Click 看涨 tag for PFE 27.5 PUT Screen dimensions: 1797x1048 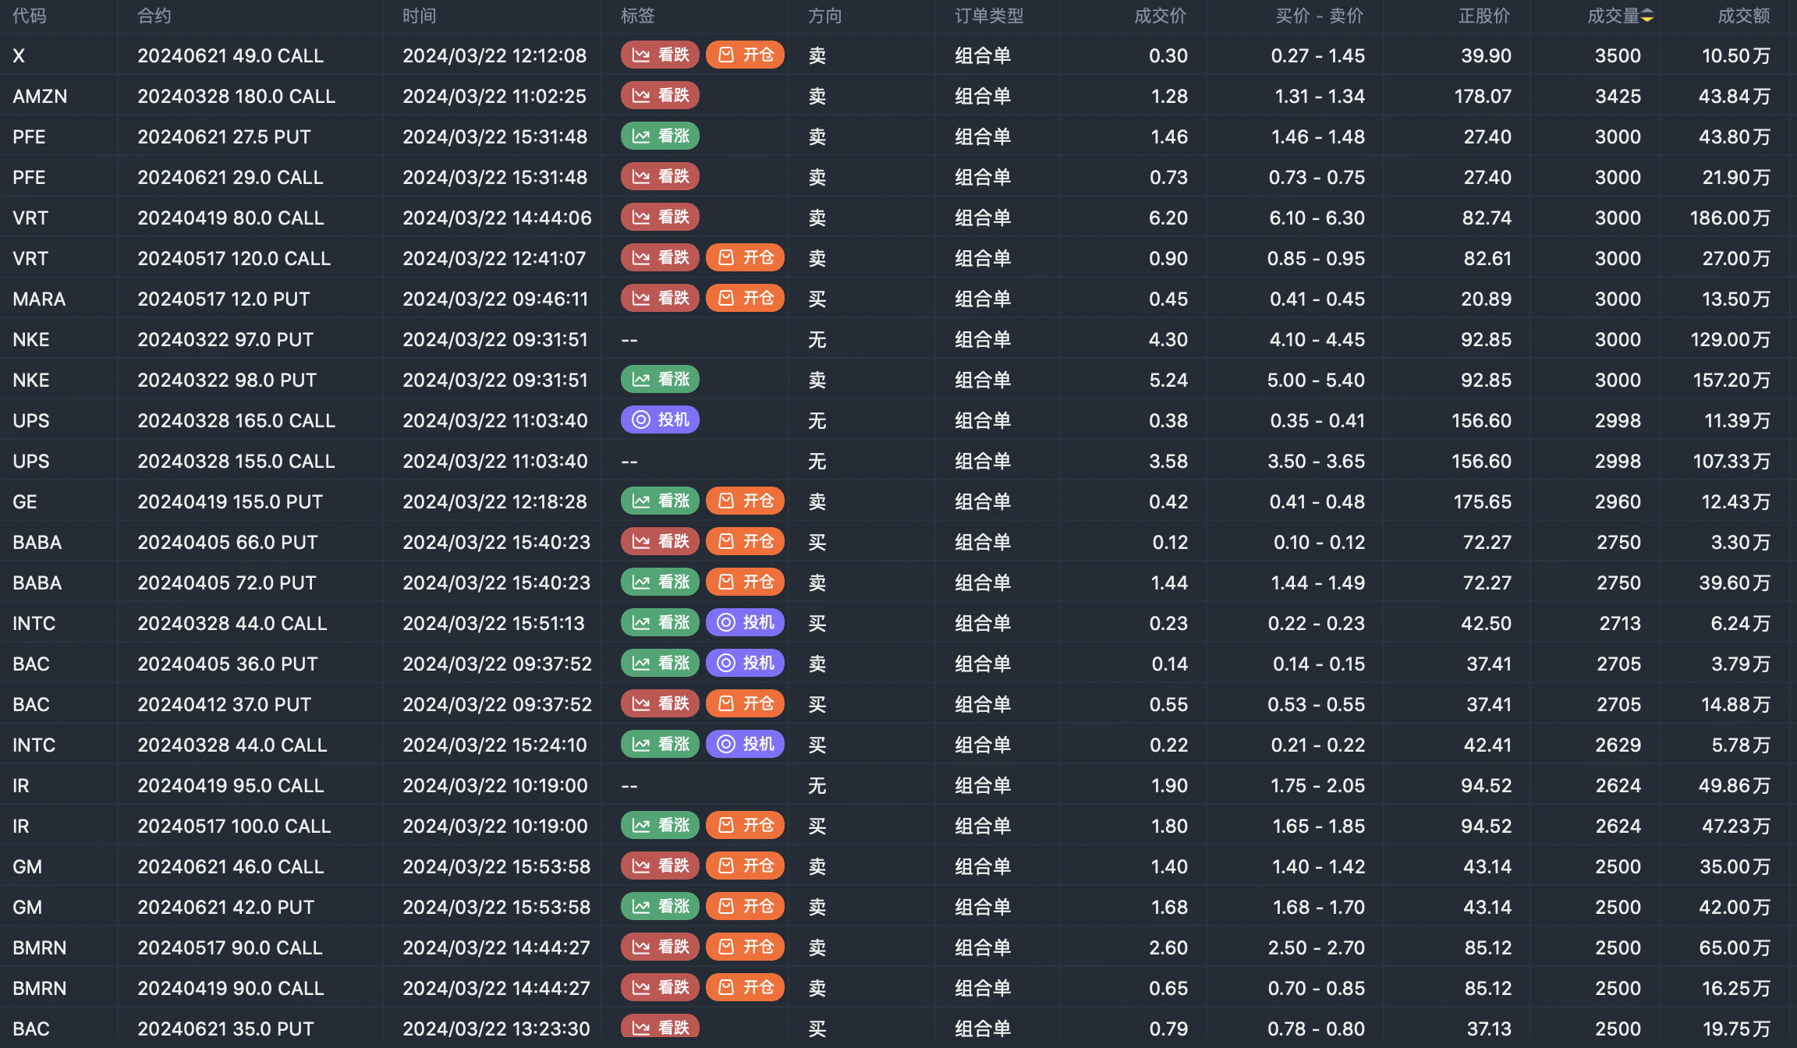click(x=660, y=136)
